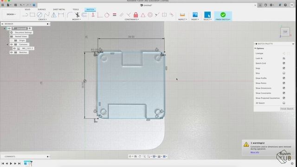Toggle Show Constraints checkbox
297x167 pixels.
pyautogui.click(x=284, y=93)
